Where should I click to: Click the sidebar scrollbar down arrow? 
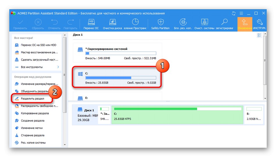coord(64,145)
